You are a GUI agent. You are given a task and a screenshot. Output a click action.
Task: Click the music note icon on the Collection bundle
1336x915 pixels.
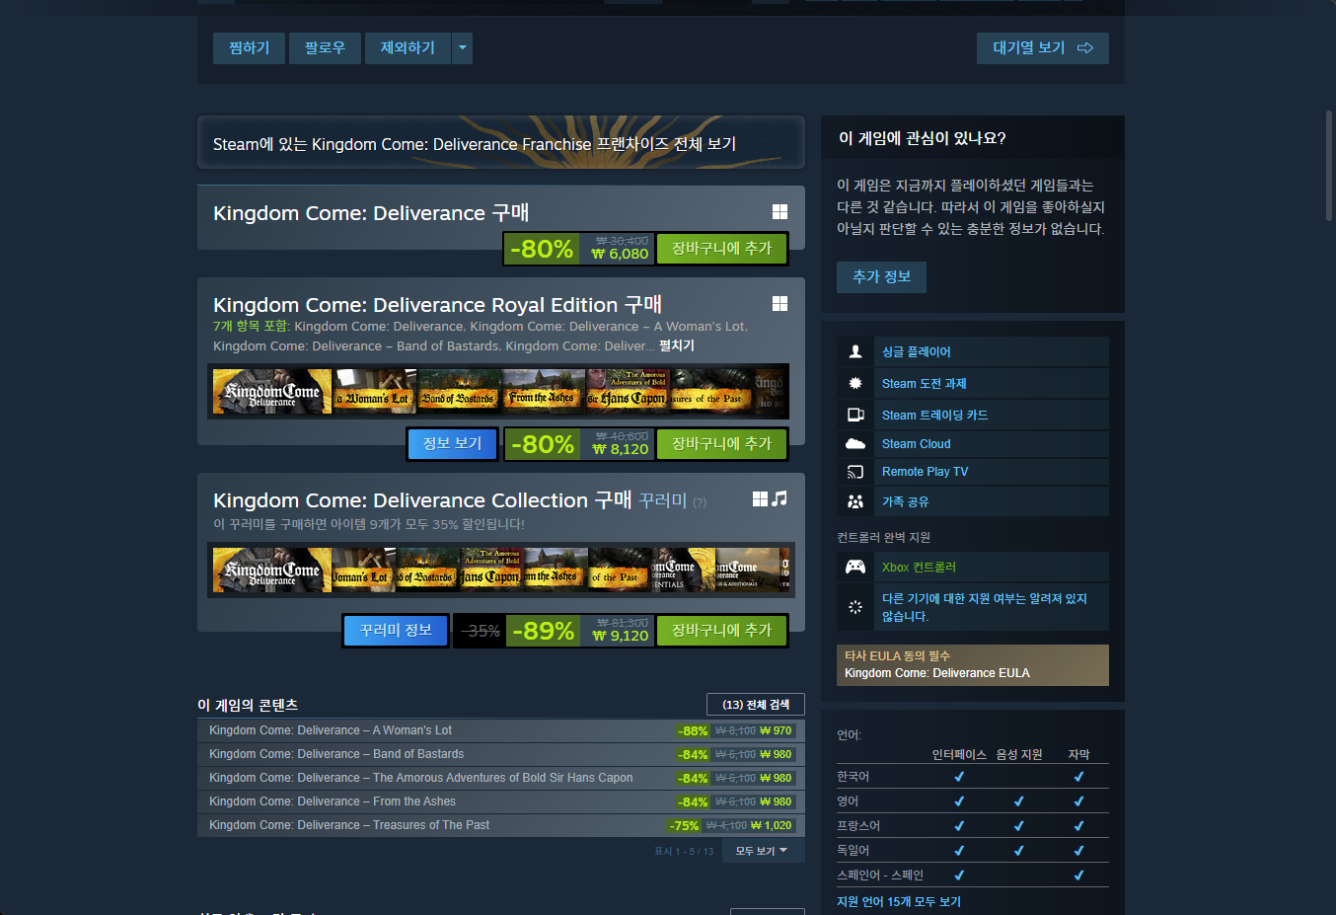click(779, 499)
